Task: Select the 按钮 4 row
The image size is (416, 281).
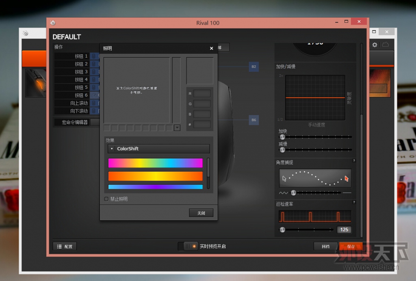Action: click(77, 79)
